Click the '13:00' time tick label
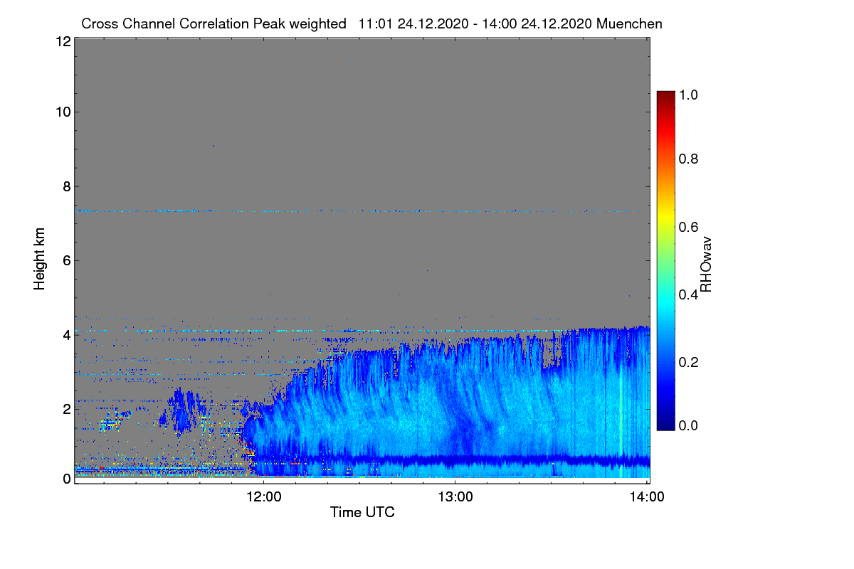This screenshot has width=854, height=569. (455, 496)
